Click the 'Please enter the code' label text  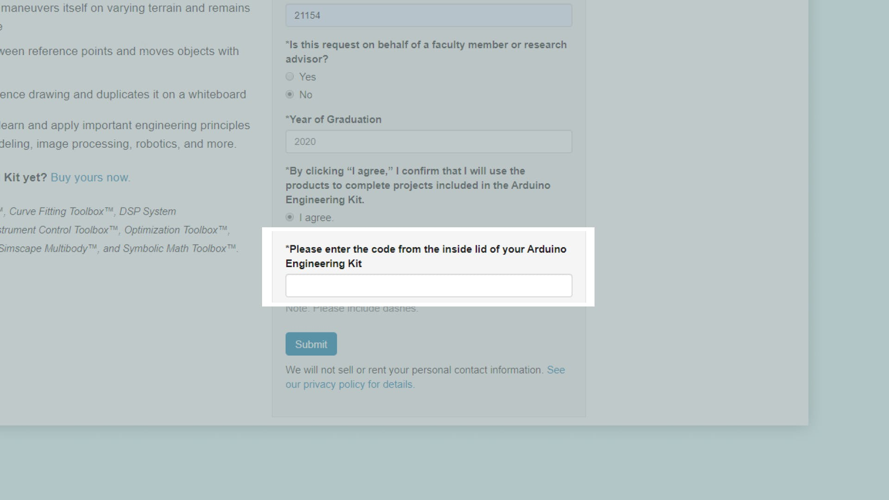426,256
